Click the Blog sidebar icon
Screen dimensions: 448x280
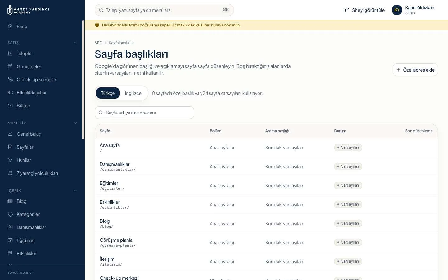point(10,201)
